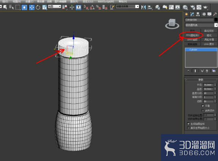Click the 半径 value field 75.0mm
218x161 pixels.
208,85
